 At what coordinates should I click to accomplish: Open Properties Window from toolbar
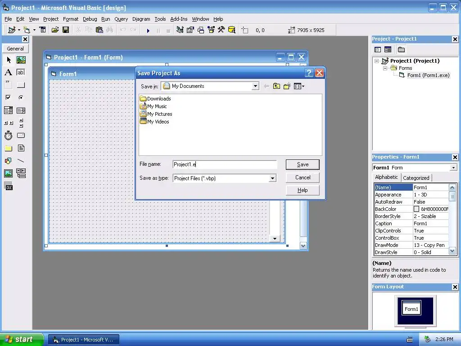[x=190, y=30]
